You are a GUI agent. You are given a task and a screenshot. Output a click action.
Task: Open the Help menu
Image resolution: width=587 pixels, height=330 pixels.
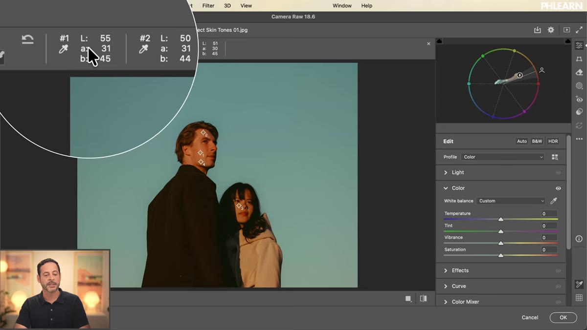(x=367, y=6)
